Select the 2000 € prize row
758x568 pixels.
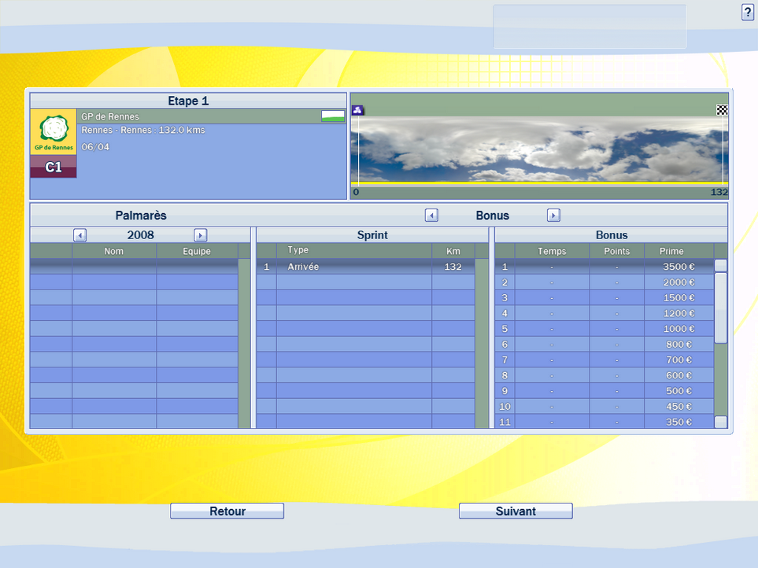(605, 282)
